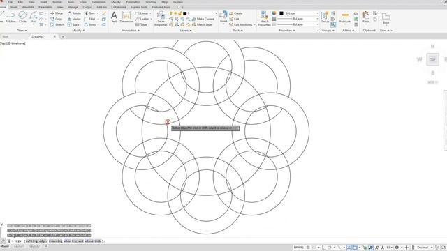Toggle MODEL space button in status bar
The height and width of the screenshot is (251, 447).
pos(298,248)
